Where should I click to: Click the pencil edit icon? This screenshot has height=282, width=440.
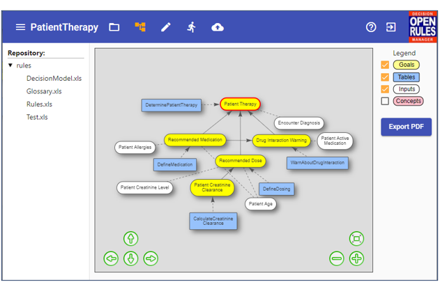(x=166, y=27)
